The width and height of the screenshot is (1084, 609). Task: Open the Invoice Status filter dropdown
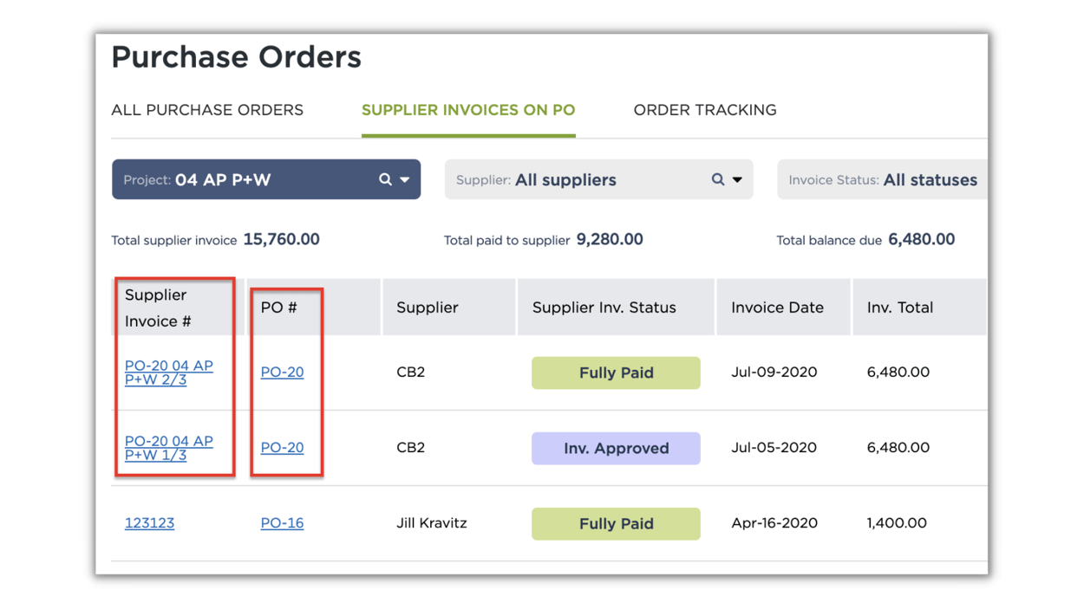pyautogui.click(x=882, y=180)
